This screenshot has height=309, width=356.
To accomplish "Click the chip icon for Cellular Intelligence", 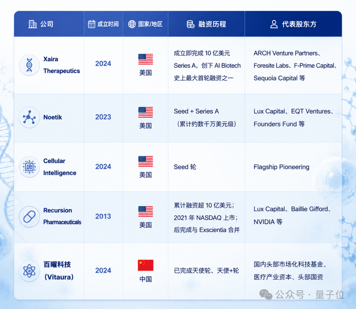I will 29,167.
